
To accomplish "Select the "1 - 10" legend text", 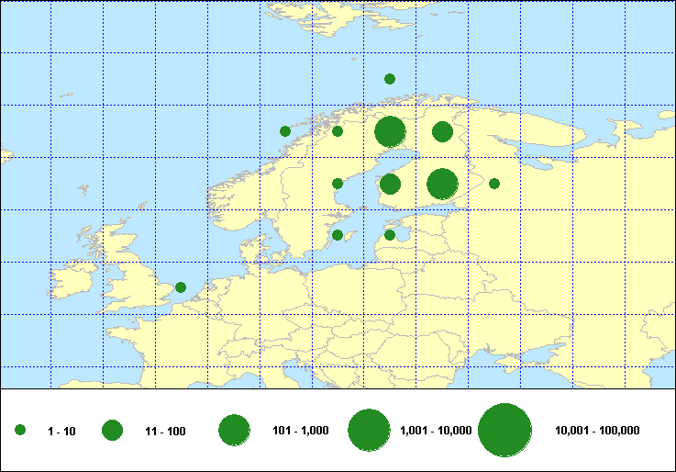I will click(62, 431).
